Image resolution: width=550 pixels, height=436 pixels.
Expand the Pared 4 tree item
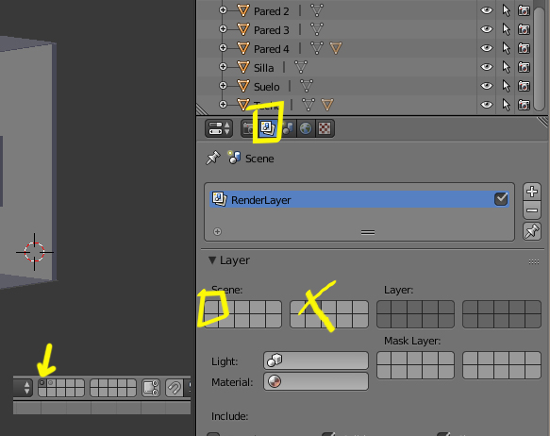pyautogui.click(x=223, y=47)
